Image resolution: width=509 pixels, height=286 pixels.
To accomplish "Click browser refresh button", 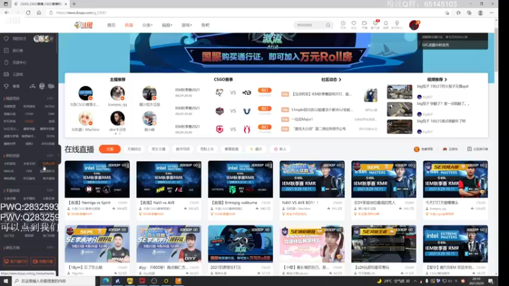I will click(x=28, y=13).
